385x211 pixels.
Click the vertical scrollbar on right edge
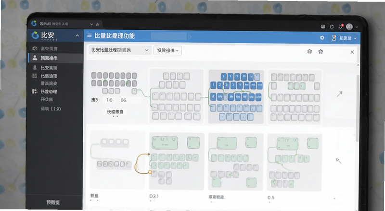tap(358, 108)
